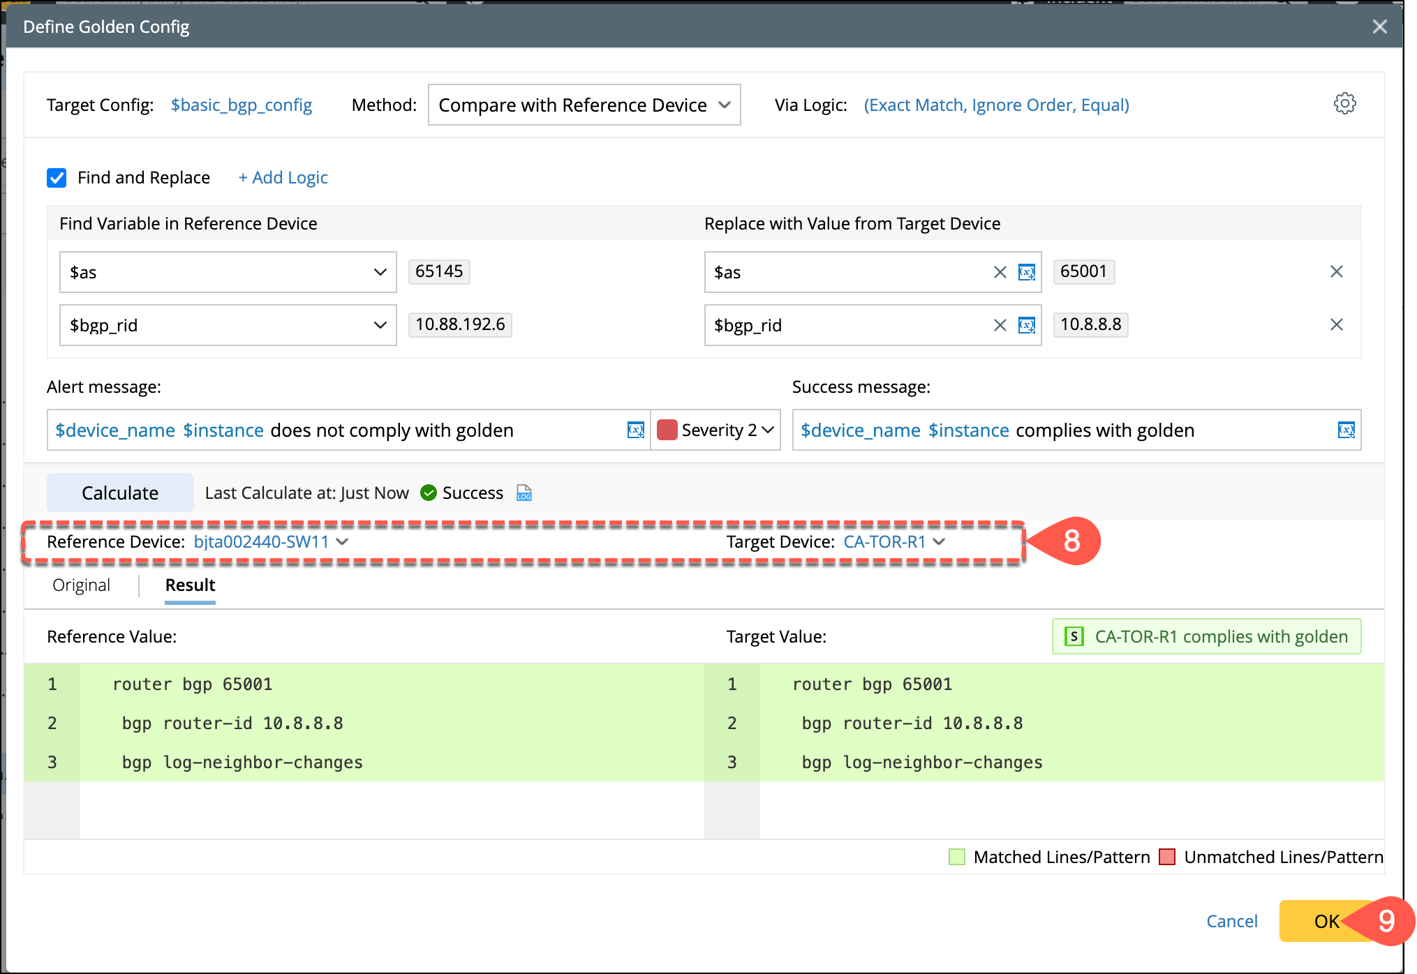
Task: Open the Method dropdown
Action: pyautogui.click(x=584, y=105)
